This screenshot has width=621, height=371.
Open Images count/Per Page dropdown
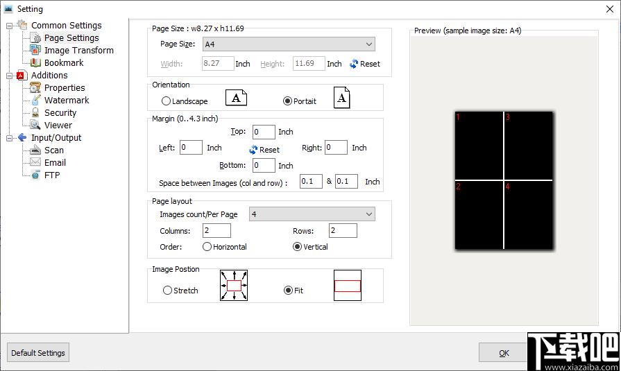[312, 214]
